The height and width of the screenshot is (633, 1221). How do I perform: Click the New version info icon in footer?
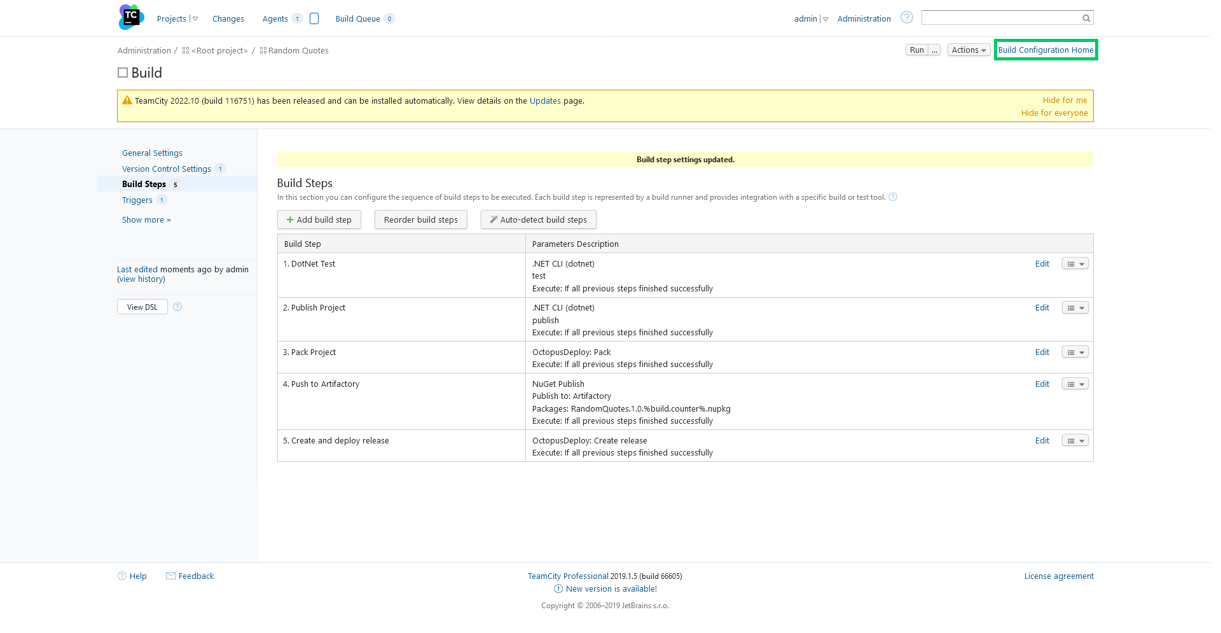tap(558, 589)
